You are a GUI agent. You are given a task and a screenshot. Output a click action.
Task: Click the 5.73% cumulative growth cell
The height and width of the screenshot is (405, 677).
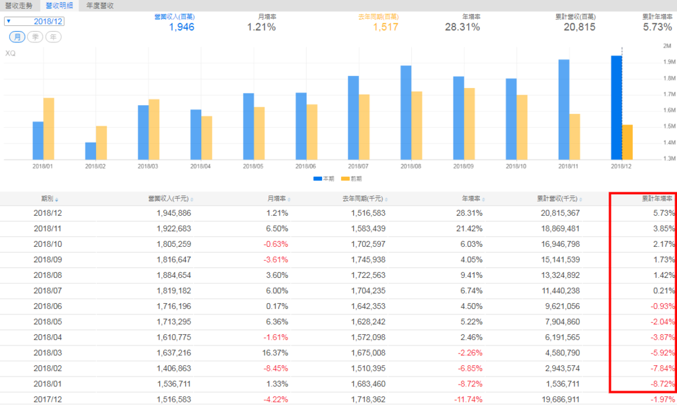(x=664, y=213)
